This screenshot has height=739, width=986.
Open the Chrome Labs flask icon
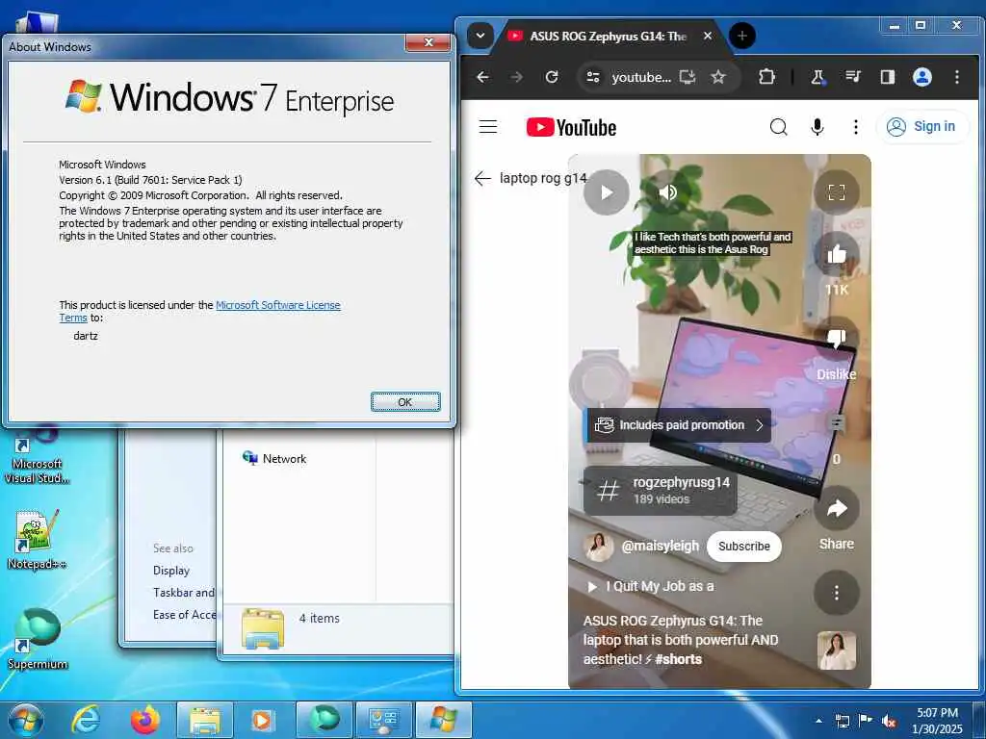pos(817,77)
